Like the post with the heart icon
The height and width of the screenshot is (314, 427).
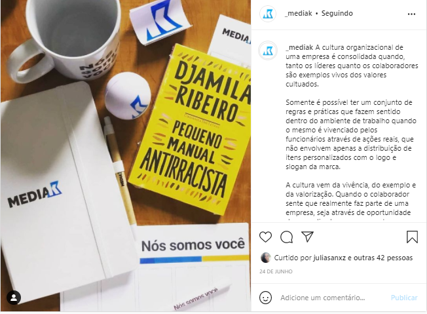coord(265,237)
